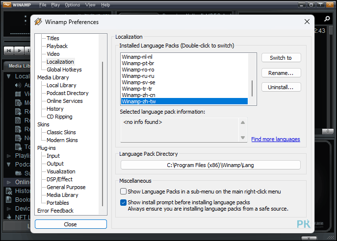Click the language pack list scrollbar thumb
Screen dimensions: 337x241
[x=252, y=89]
